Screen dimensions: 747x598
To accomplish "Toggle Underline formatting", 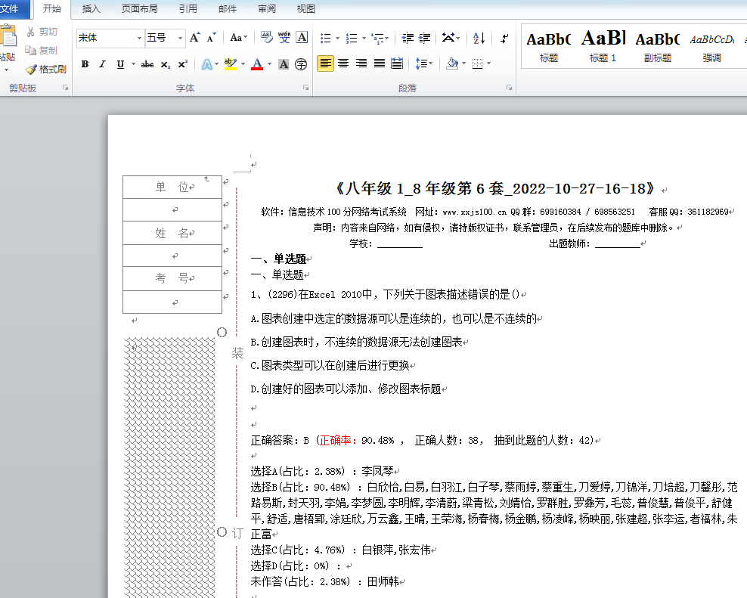I will (x=120, y=64).
